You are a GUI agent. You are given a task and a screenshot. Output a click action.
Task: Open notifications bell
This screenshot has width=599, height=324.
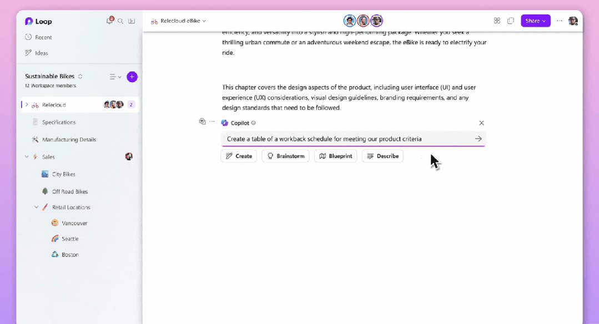coord(109,21)
